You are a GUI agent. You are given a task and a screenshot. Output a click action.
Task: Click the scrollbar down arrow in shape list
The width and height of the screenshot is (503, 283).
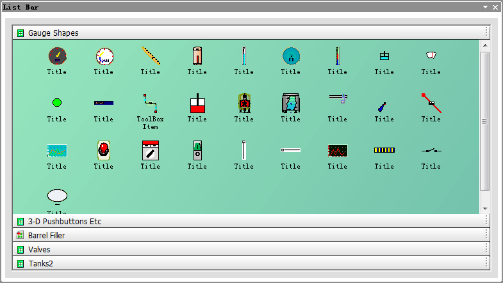[x=485, y=209]
